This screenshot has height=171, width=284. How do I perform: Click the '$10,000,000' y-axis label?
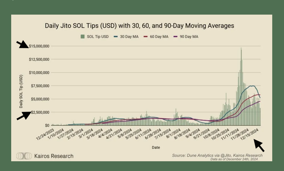tap(39, 73)
